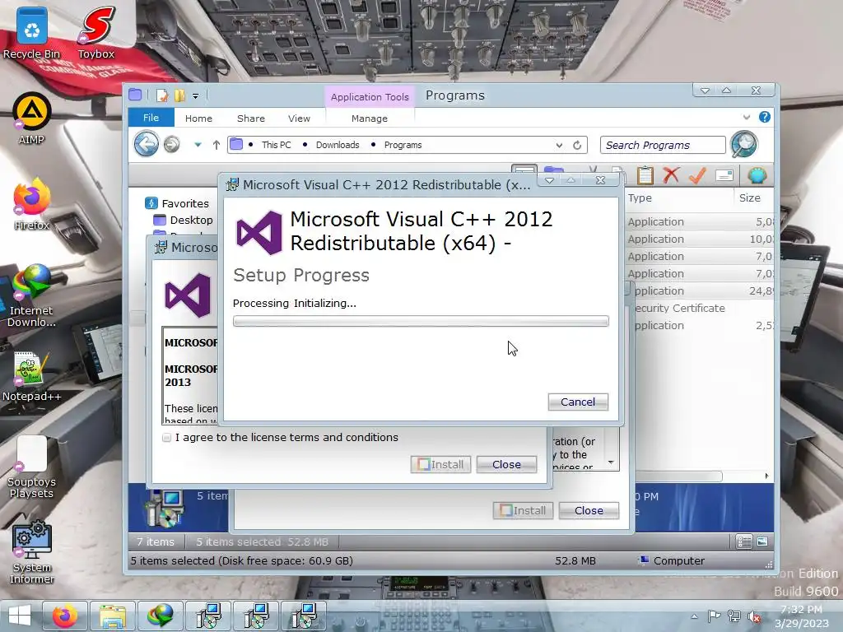The height and width of the screenshot is (632, 843).
Task: Expand the address bar history dropdown
Action: (559, 145)
